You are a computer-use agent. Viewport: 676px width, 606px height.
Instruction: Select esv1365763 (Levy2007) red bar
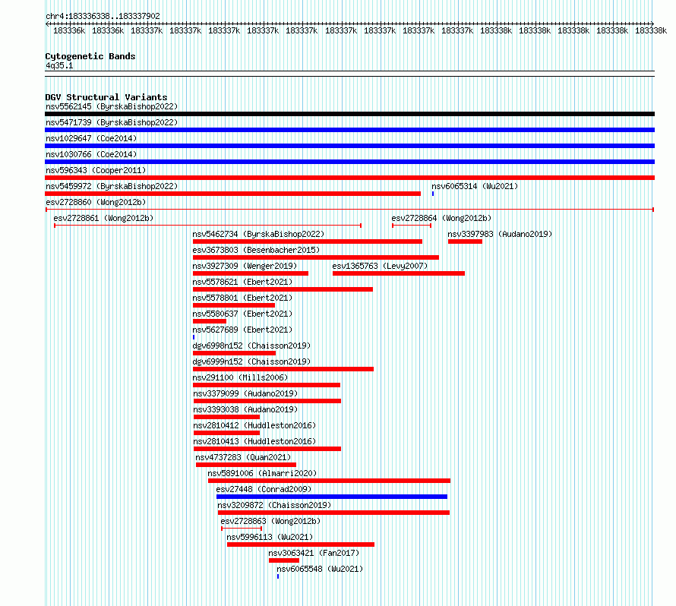tap(399, 273)
